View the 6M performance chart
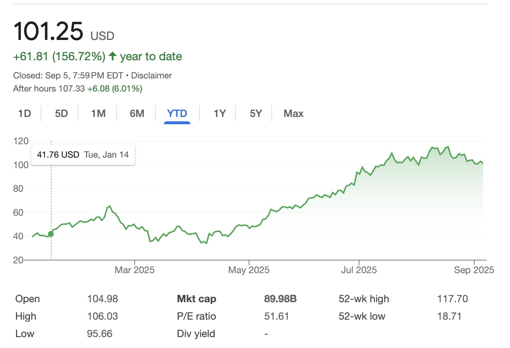510x348 pixels. pyautogui.click(x=137, y=113)
